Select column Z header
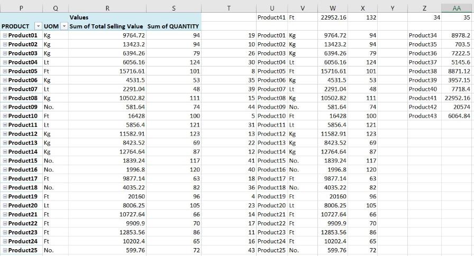This screenshot has width=474, height=256. point(424,8)
